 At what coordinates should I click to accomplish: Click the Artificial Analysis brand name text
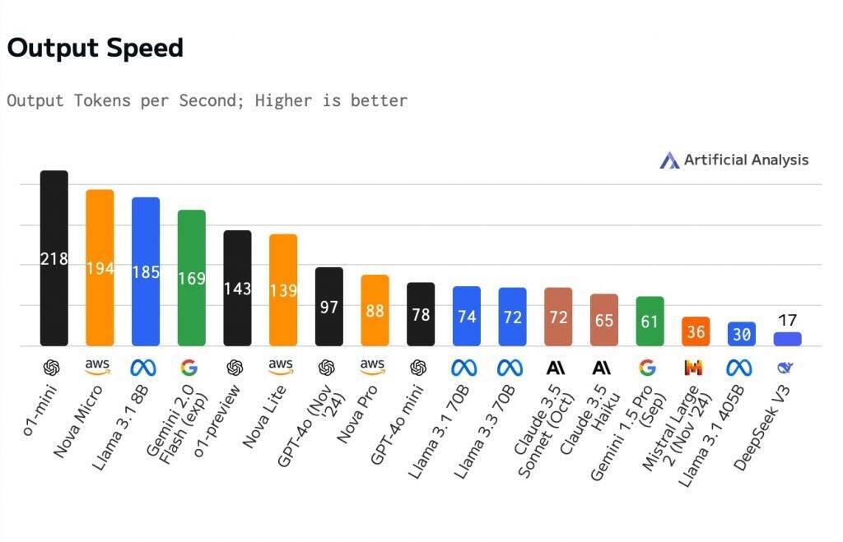point(746,160)
